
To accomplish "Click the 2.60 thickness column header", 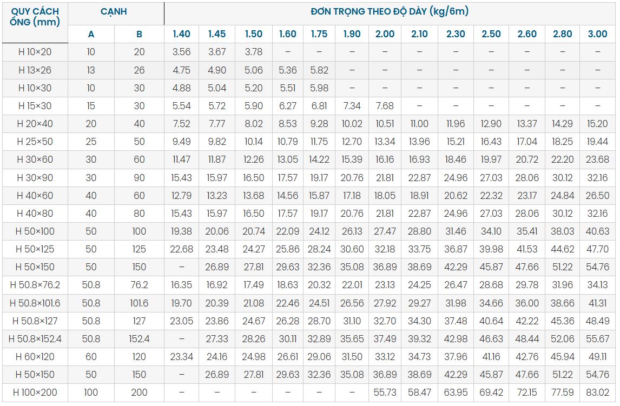I will (527, 34).
